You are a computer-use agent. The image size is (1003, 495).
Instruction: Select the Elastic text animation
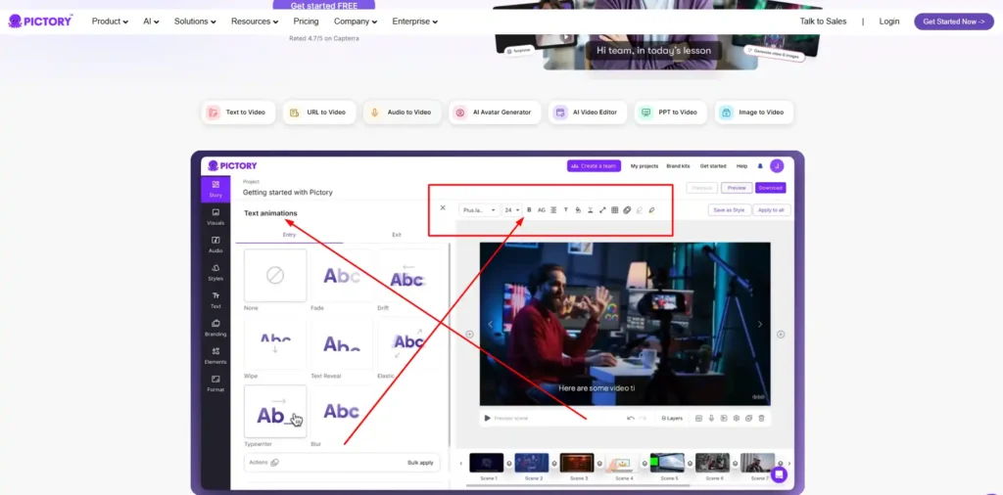pos(408,343)
